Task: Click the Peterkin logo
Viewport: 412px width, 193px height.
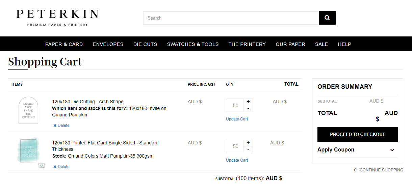Action: coord(57,18)
